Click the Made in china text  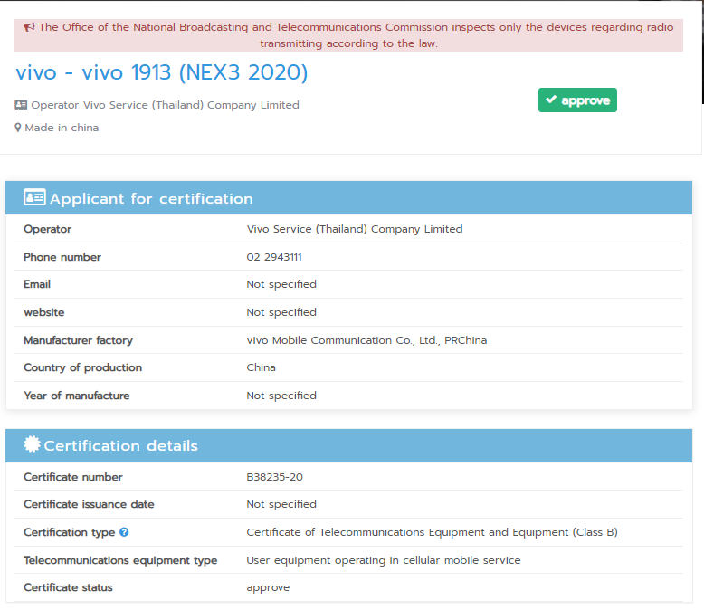[x=62, y=128]
